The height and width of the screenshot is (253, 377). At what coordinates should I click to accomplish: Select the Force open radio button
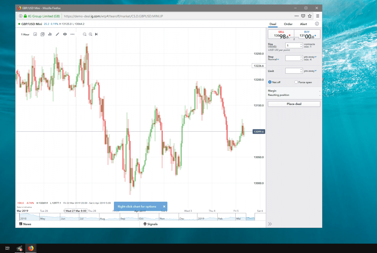point(296,82)
